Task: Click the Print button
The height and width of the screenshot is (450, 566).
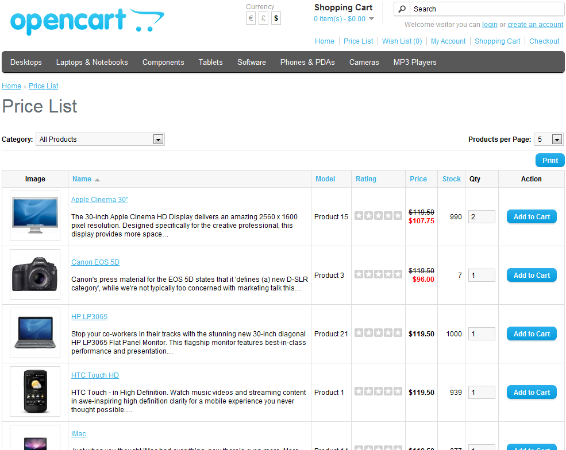Action: [550, 161]
